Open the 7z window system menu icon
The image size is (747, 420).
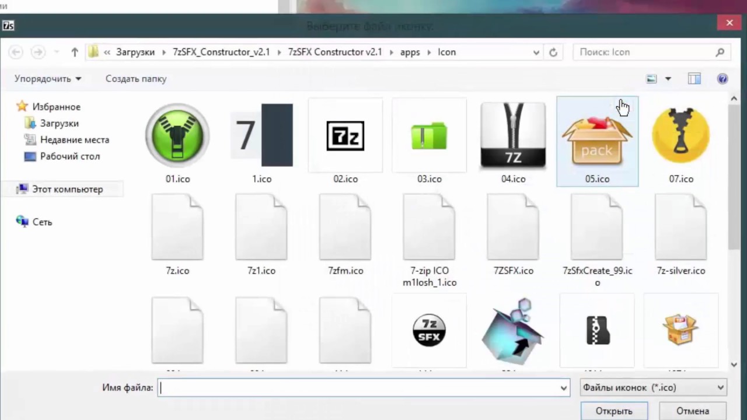[x=8, y=26]
